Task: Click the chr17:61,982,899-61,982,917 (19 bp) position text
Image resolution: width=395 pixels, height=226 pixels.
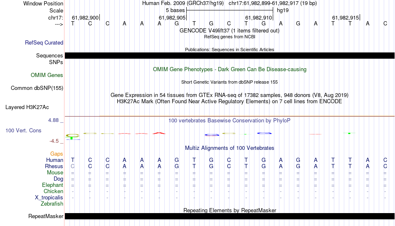Action: [x=273, y=3]
